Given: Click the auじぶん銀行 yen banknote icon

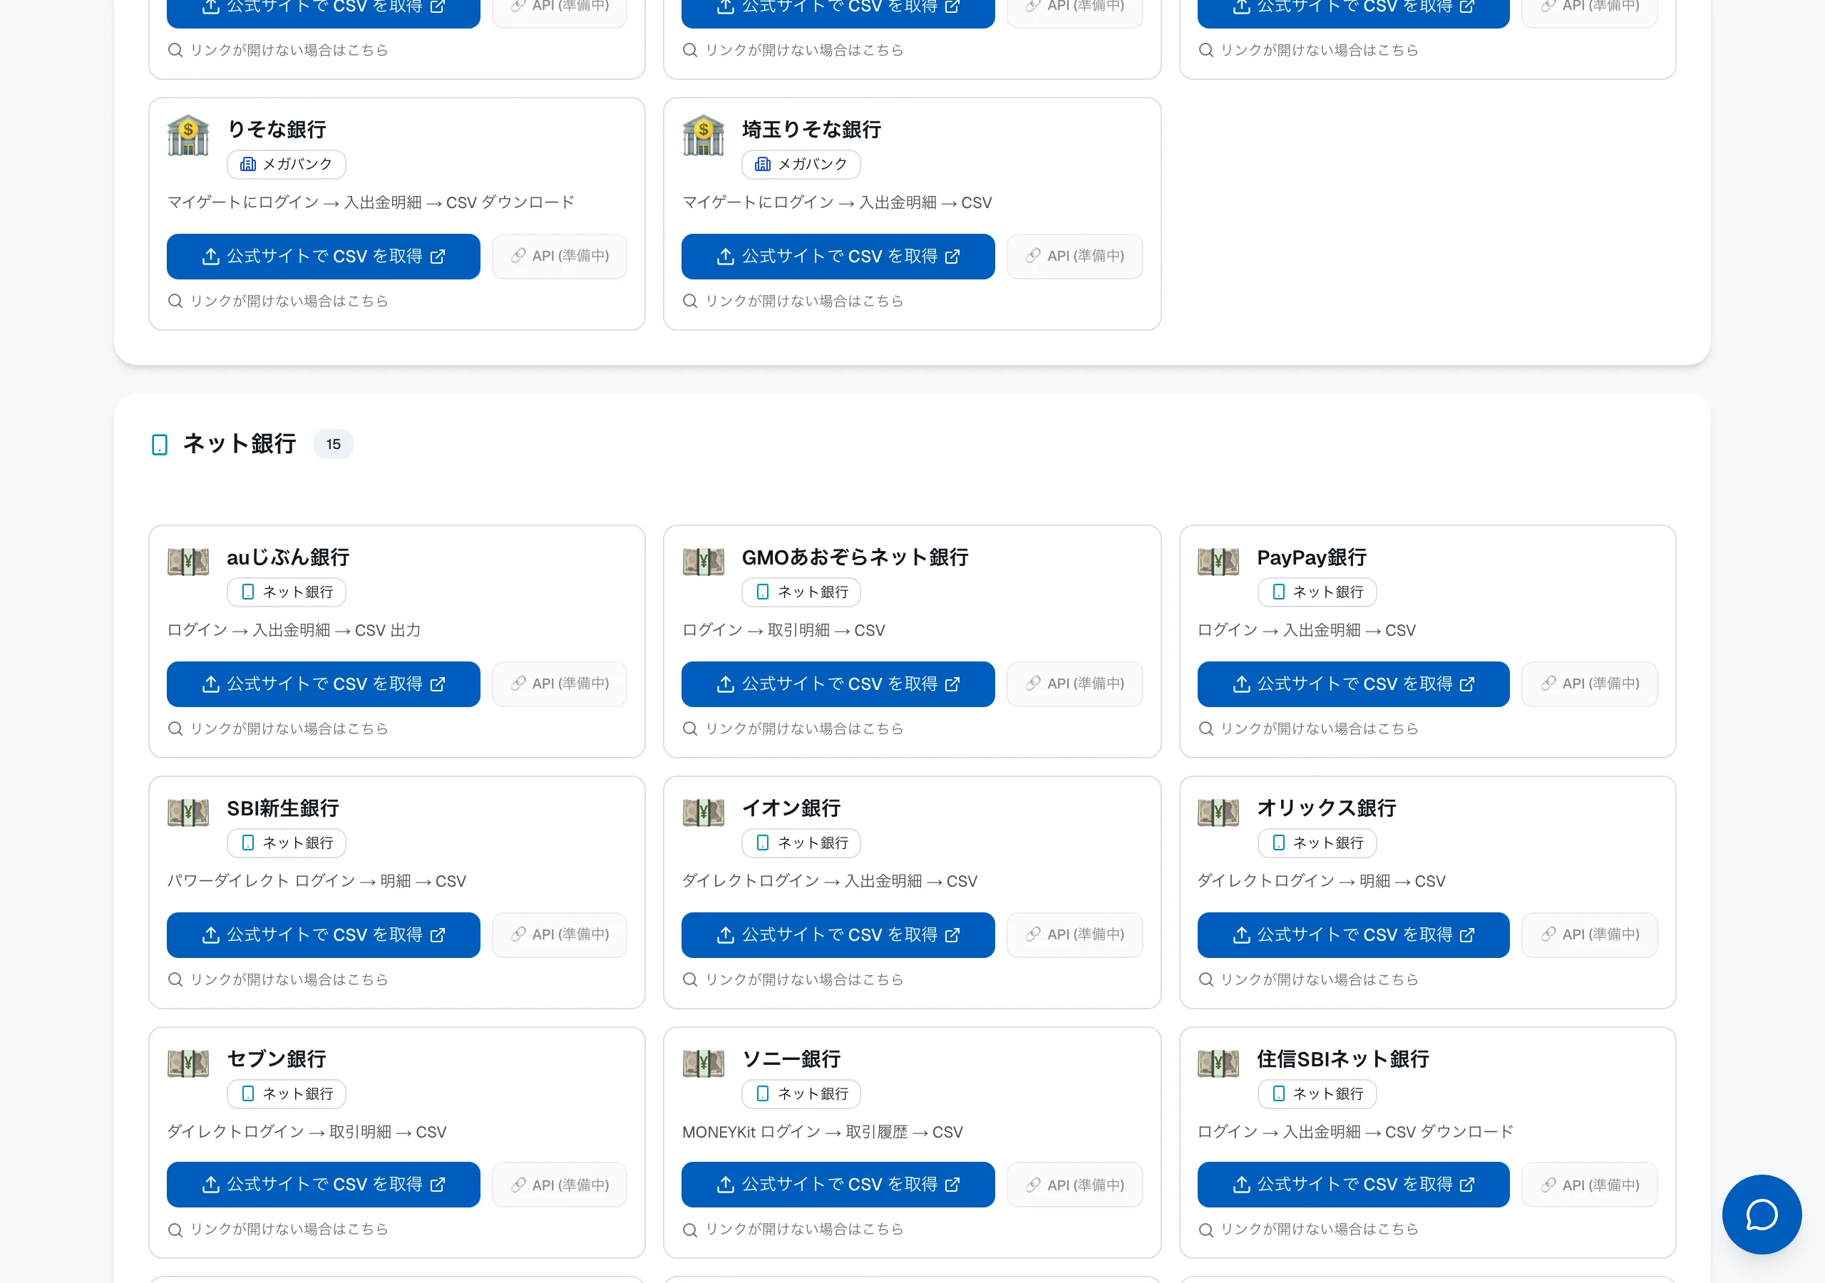Looking at the screenshot, I should pyautogui.click(x=188, y=562).
